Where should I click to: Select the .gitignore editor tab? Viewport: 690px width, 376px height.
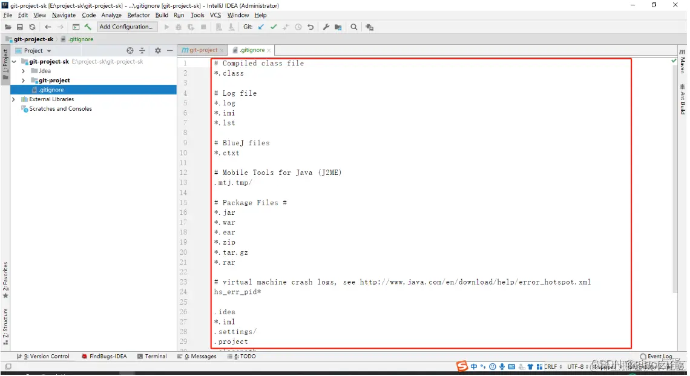tap(252, 50)
